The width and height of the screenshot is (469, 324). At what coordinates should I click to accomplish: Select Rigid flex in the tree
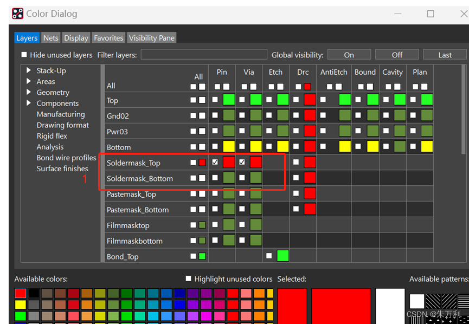[x=52, y=136]
